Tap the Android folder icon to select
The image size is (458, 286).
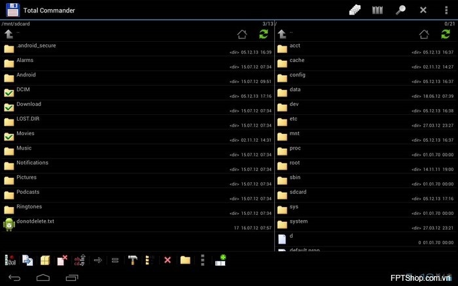click(9, 78)
